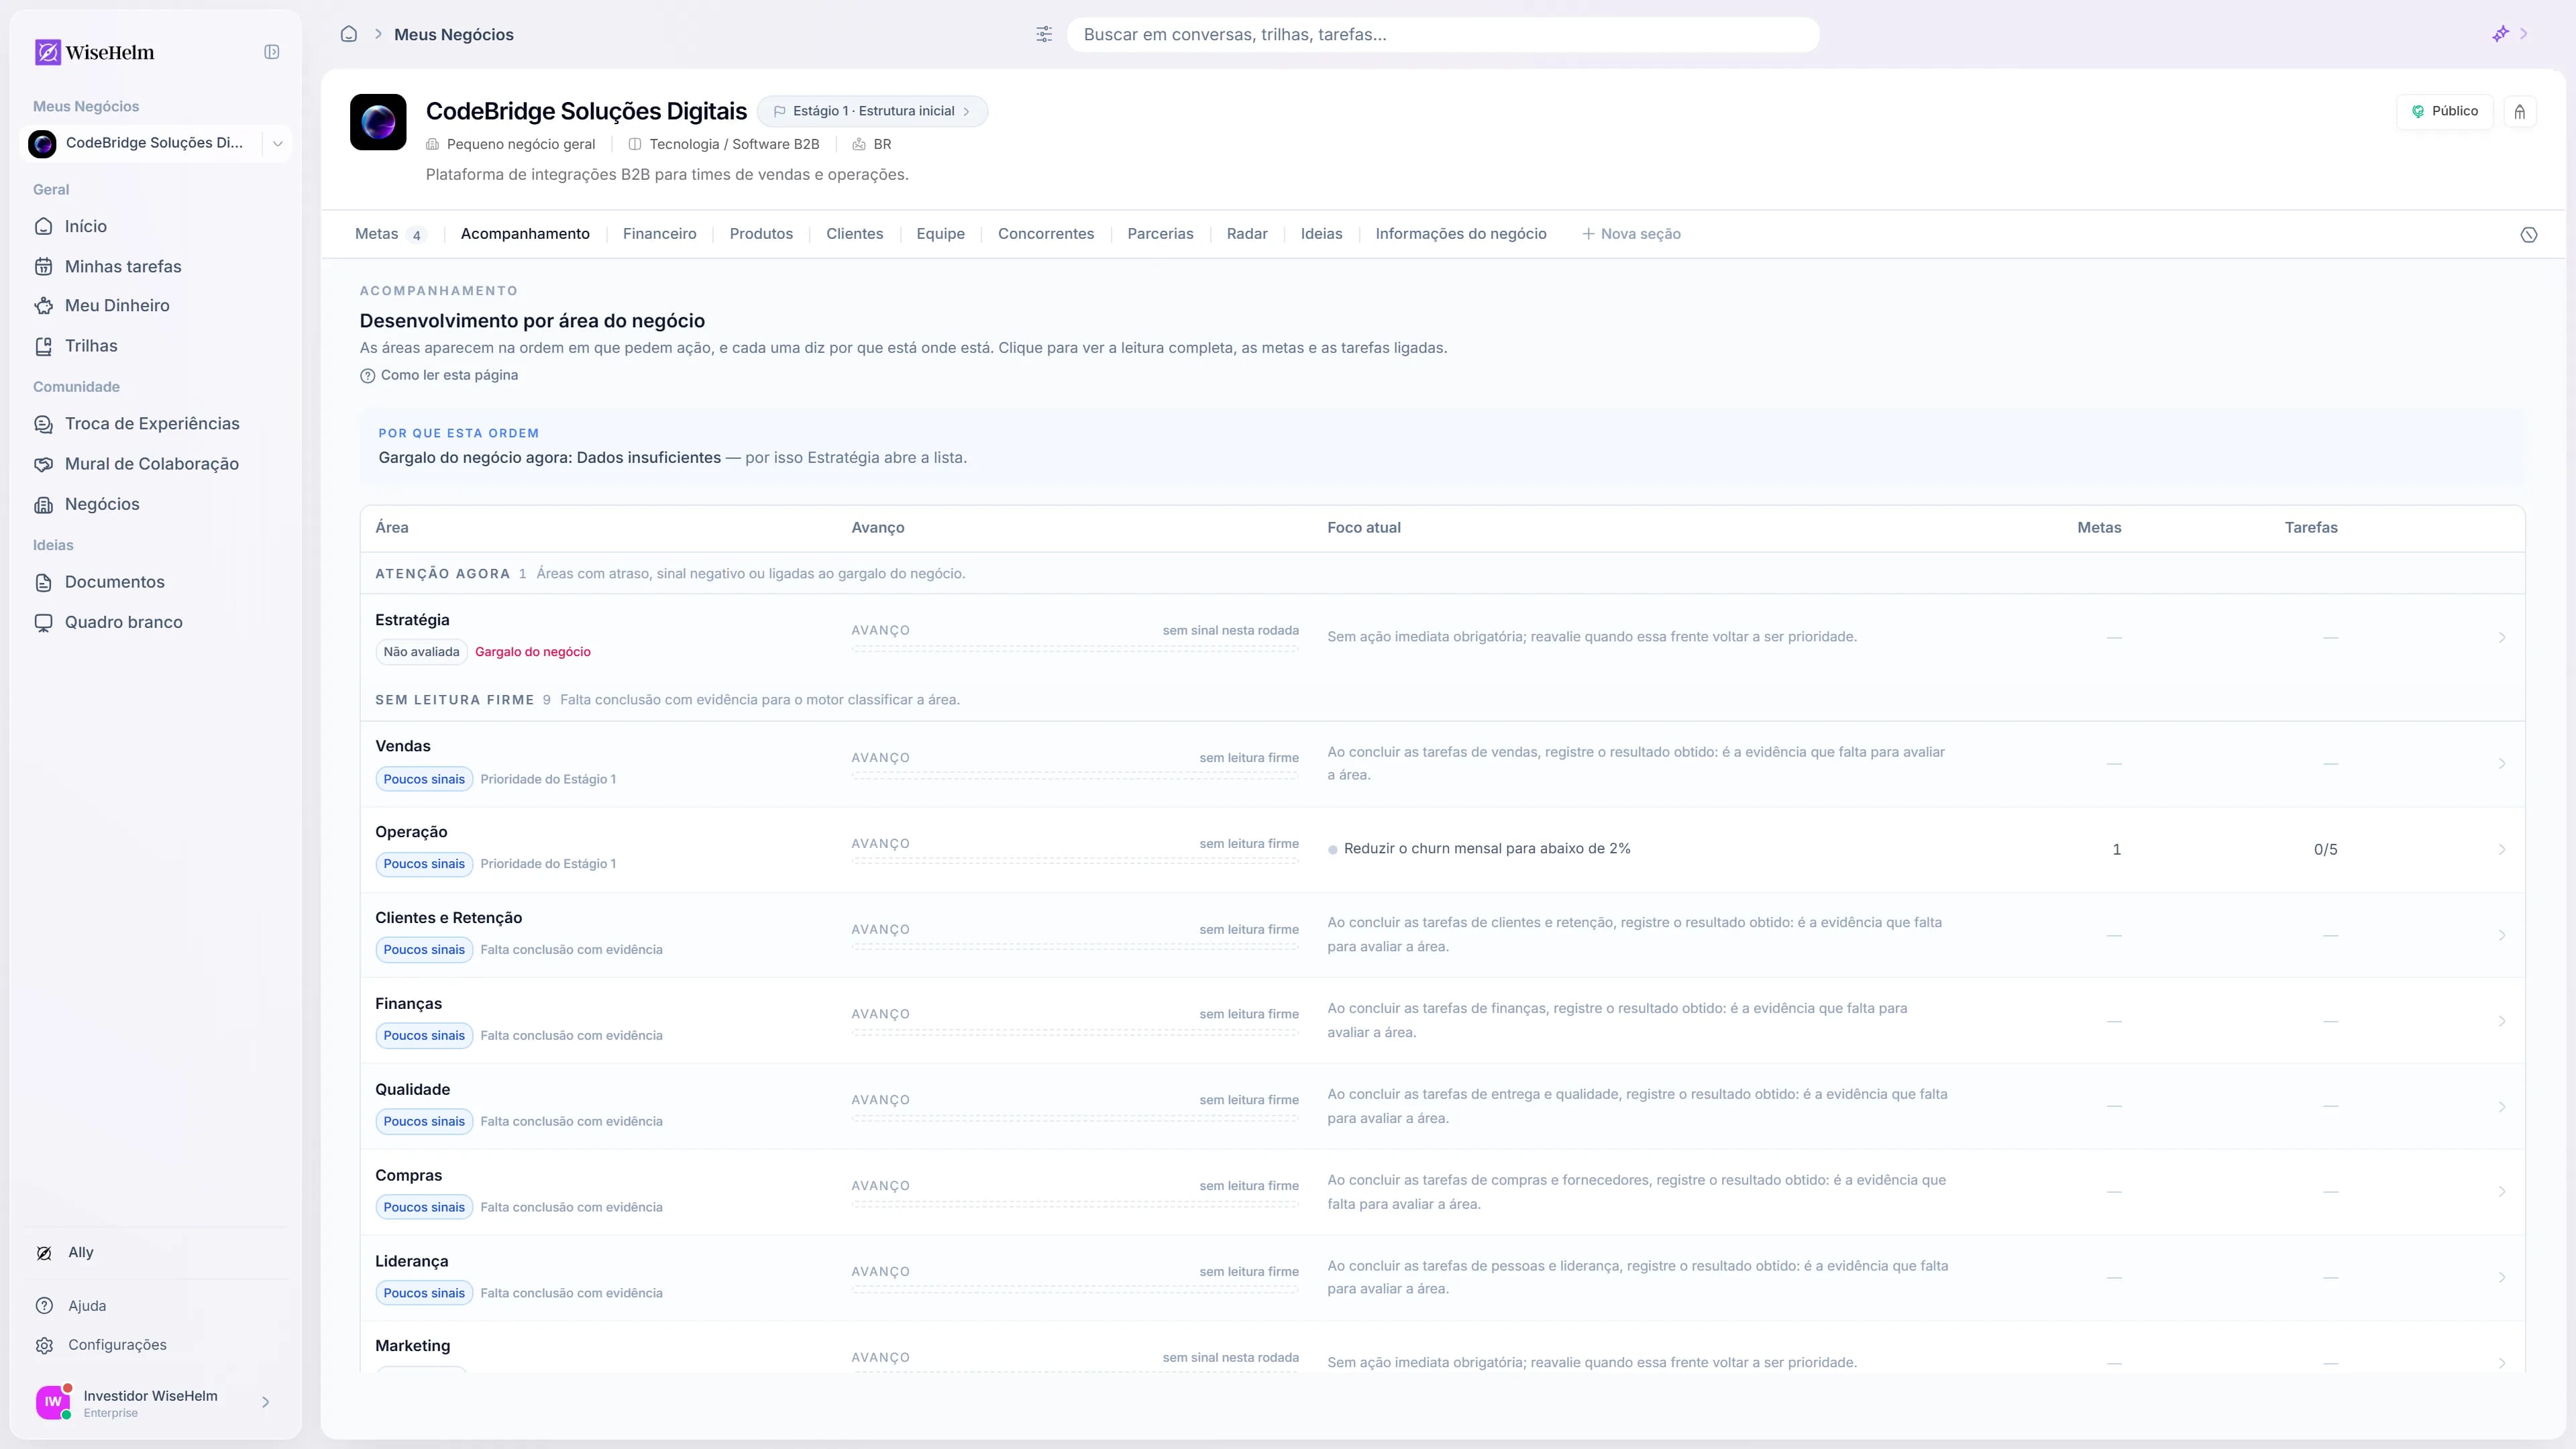The width and height of the screenshot is (2576, 1449).
Task: Switch to the Produtos tab
Action: pyautogui.click(x=761, y=234)
